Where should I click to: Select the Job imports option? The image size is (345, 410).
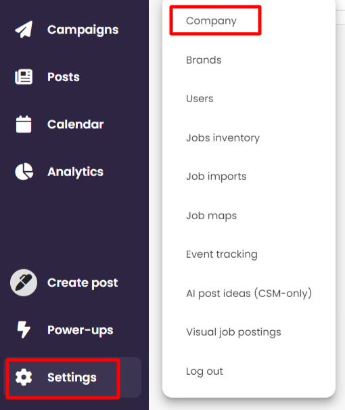coord(216,177)
